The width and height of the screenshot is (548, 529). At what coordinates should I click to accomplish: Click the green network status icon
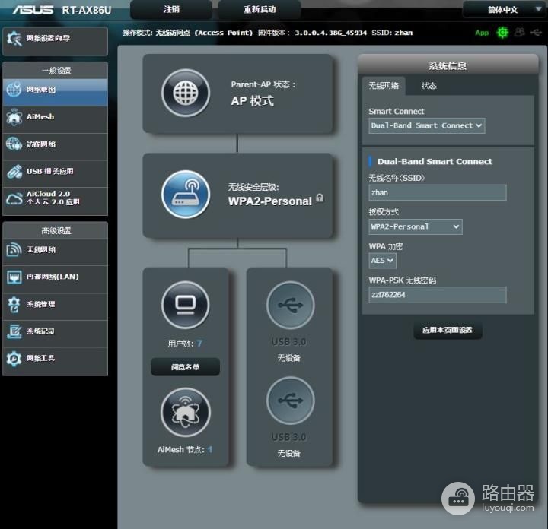(x=502, y=33)
